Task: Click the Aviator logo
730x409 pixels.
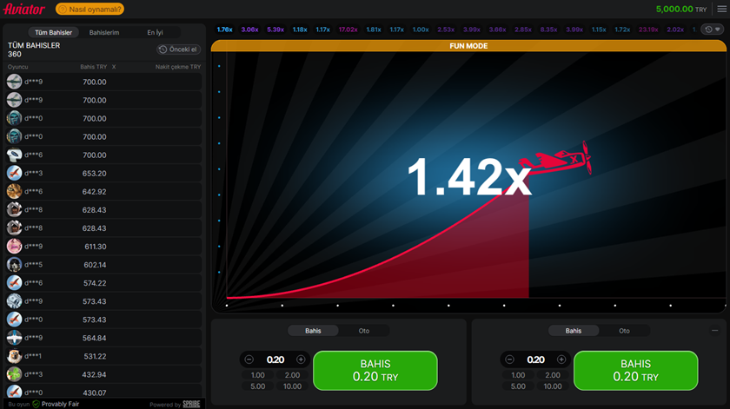Action: pos(24,10)
